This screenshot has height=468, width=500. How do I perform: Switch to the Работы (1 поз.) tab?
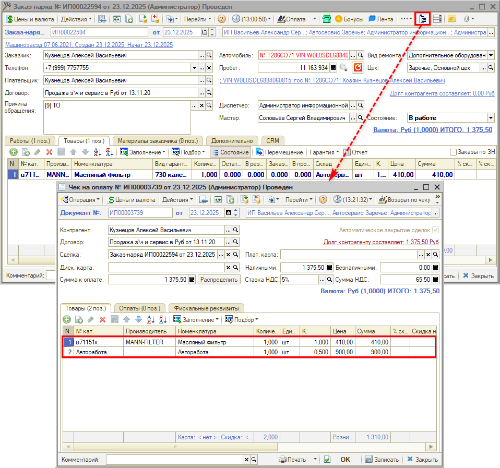tap(30, 140)
